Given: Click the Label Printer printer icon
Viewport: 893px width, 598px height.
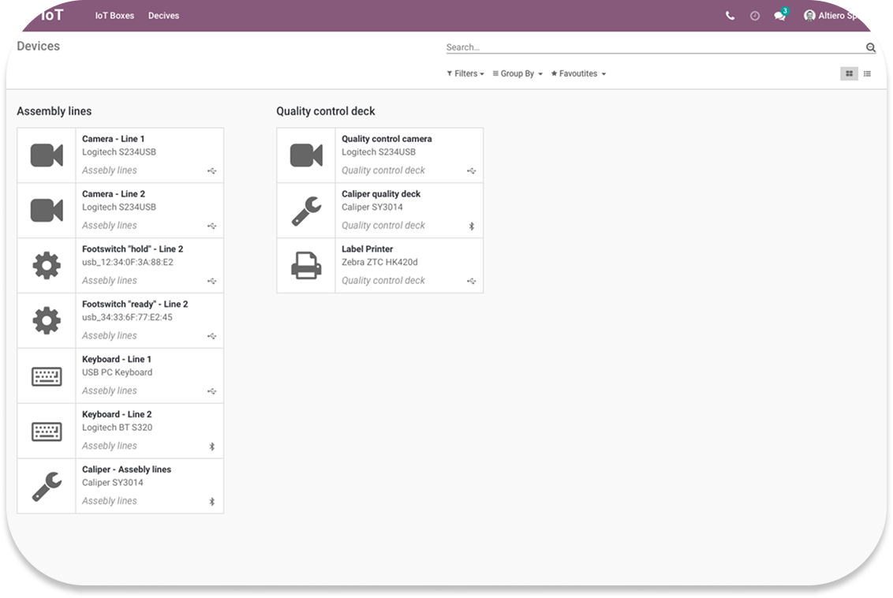Looking at the screenshot, I should [306, 266].
